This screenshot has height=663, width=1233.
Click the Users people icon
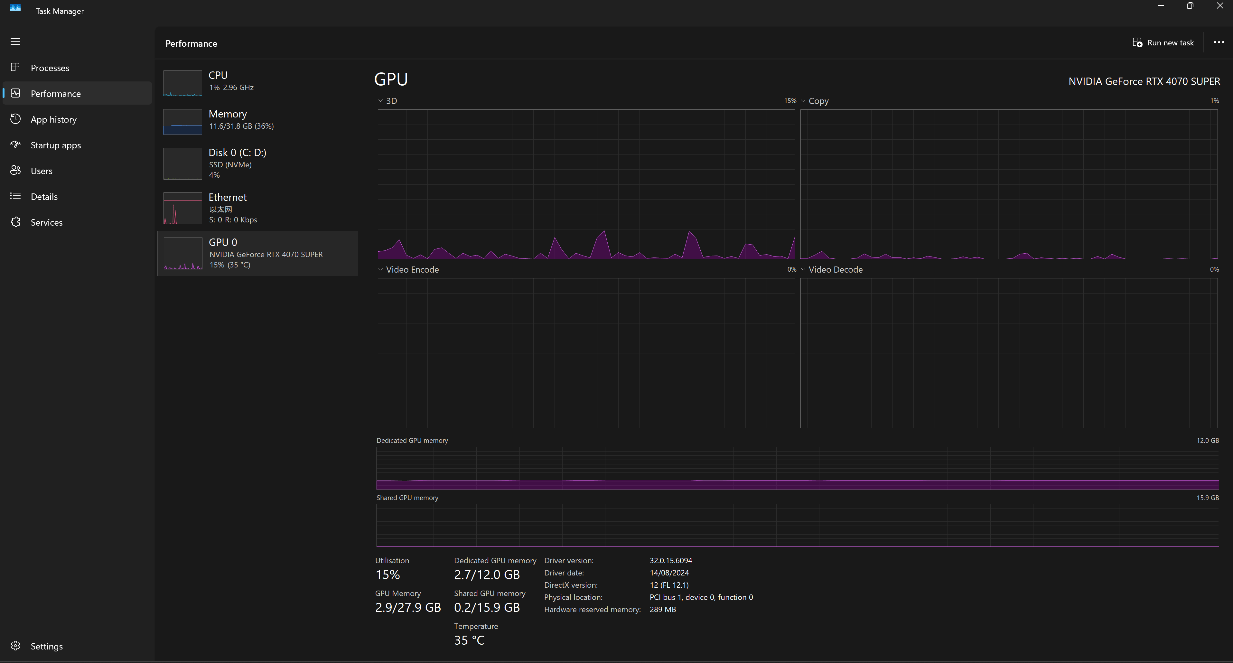tap(15, 171)
